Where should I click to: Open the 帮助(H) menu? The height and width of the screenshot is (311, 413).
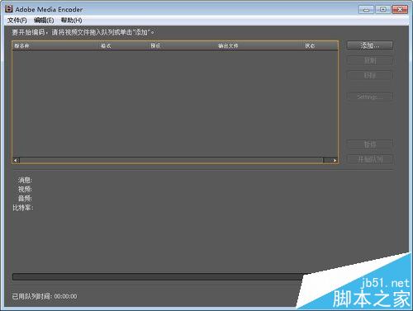click(71, 21)
